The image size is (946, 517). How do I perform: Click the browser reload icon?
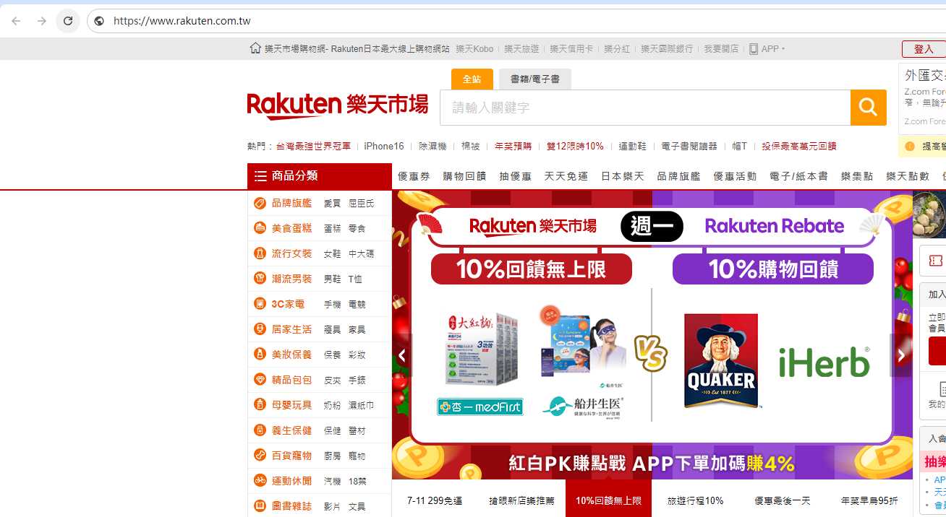click(68, 21)
